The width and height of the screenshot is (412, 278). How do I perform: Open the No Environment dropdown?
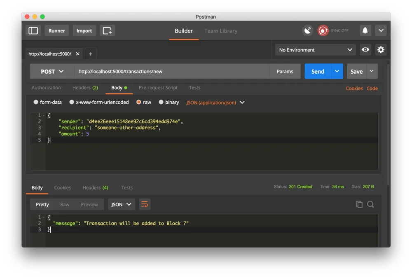(x=315, y=49)
